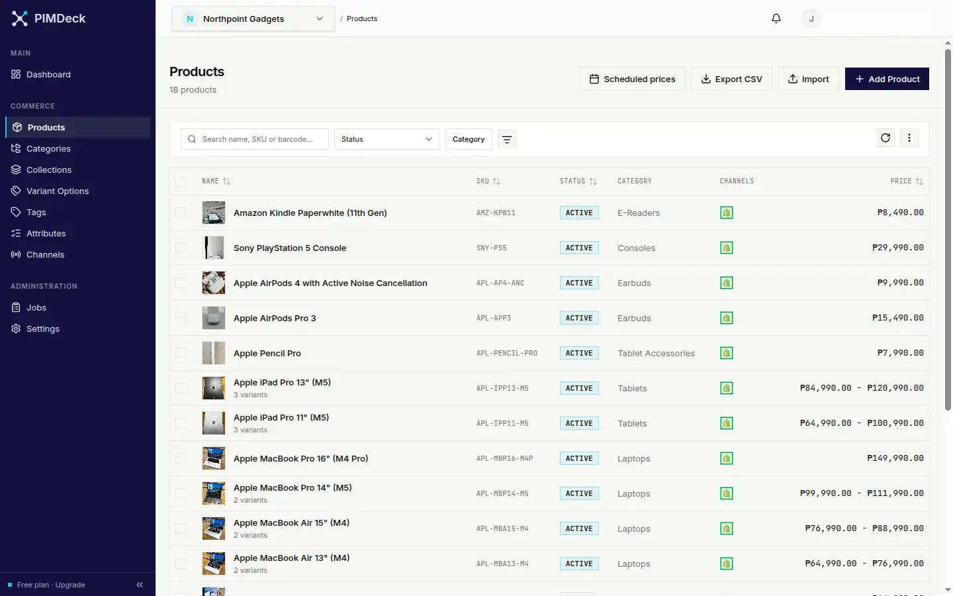This screenshot has height=596, width=953.
Task: Open the Apple MacBook Air 15" (M4) thumbnail
Action: 214,528
